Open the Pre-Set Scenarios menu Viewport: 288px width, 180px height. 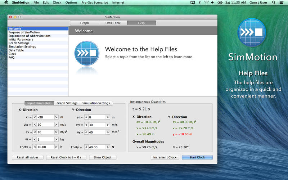point(95,3)
